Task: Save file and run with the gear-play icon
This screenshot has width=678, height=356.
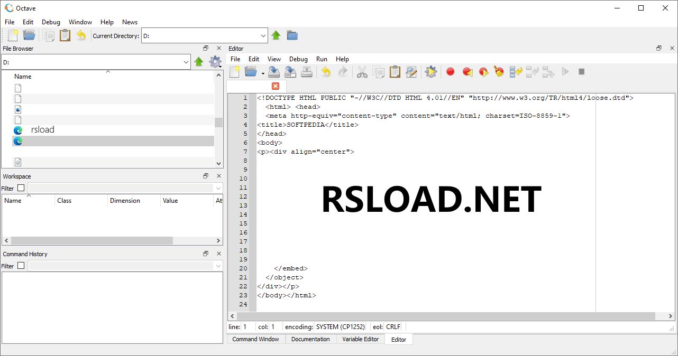Action: 431,72
